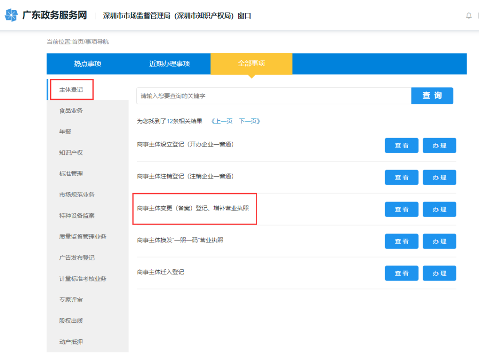This screenshot has height=364, width=479.
Task: Click 办理 for 商事主体迁入登记
Action: pyautogui.click(x=439, y=273)
